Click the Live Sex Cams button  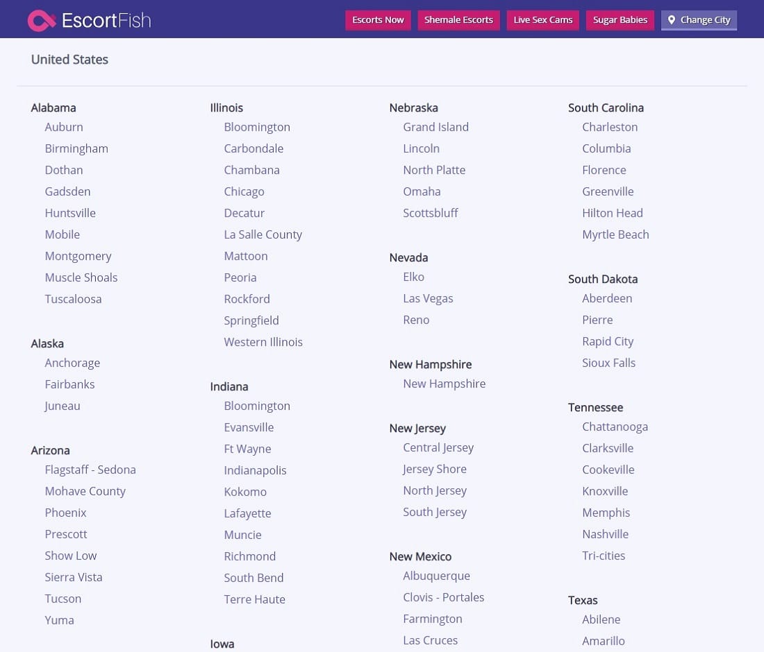click(x=542, y=20)
